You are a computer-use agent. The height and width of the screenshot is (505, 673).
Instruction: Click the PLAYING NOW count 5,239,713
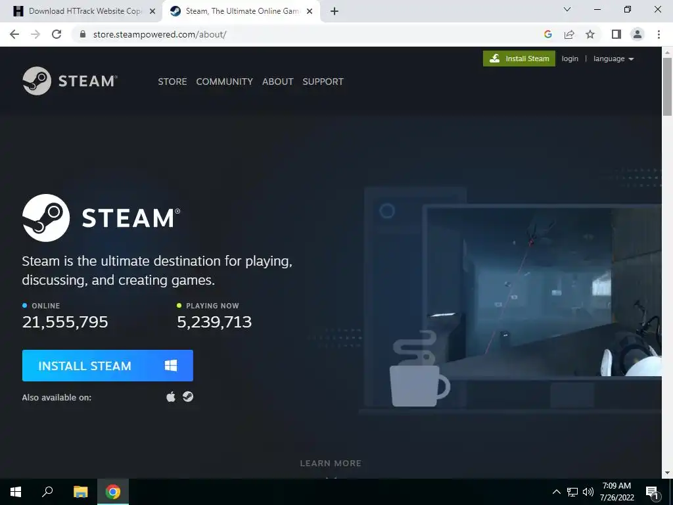point(214,322)
